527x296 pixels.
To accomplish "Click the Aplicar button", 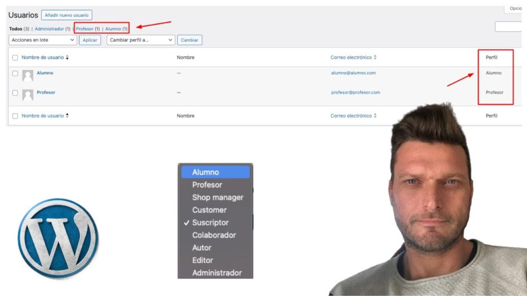I will (x=90, y=40).
